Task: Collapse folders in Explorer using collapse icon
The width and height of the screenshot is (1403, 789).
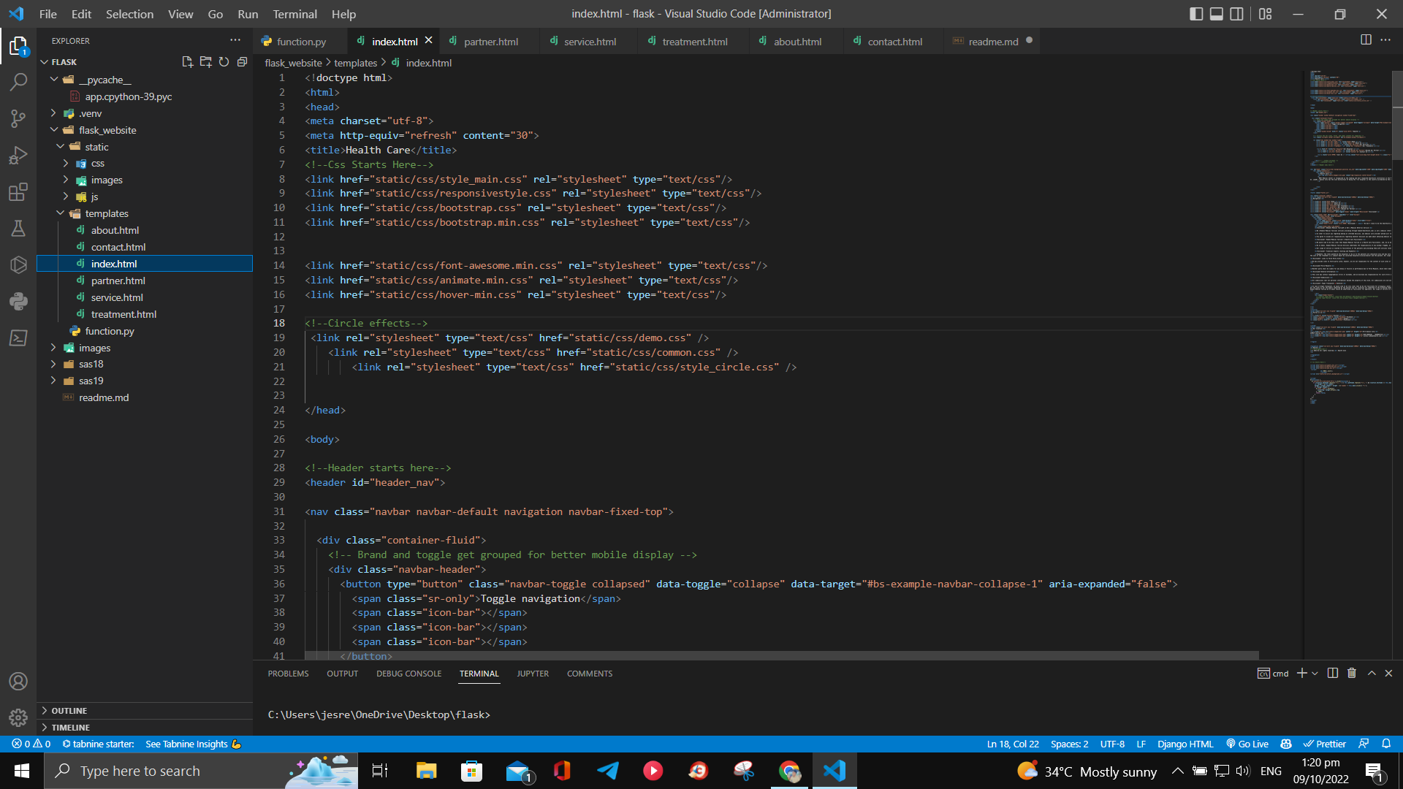Action: pos(242,62)
